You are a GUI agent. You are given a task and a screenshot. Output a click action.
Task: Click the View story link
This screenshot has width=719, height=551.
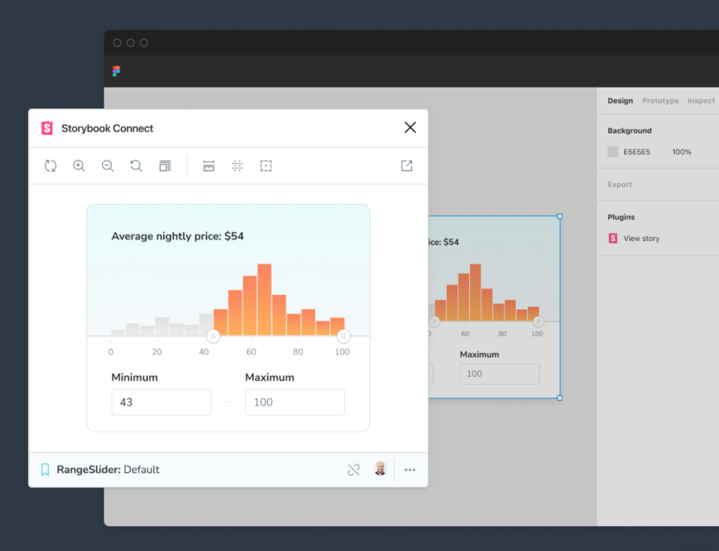tap(642, 238)
